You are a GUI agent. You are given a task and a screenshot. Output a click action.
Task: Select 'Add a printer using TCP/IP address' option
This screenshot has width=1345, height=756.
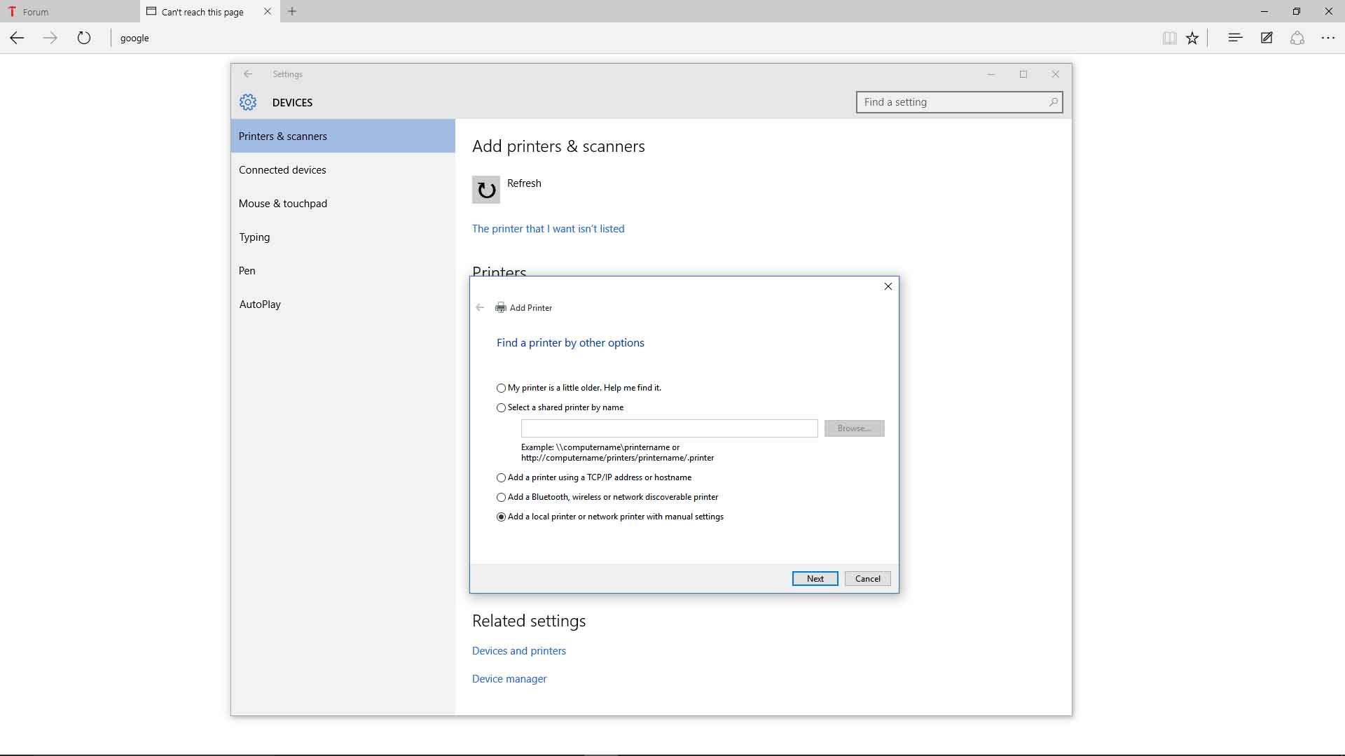(501, 477)
